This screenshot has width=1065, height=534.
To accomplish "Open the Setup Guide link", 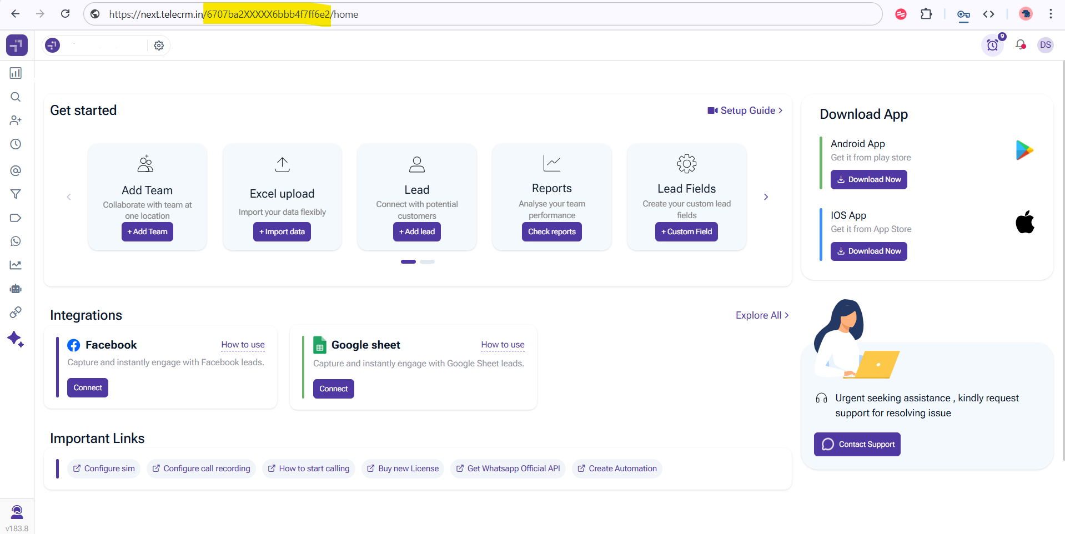I will pyautogui.click(x=745, y=110).
